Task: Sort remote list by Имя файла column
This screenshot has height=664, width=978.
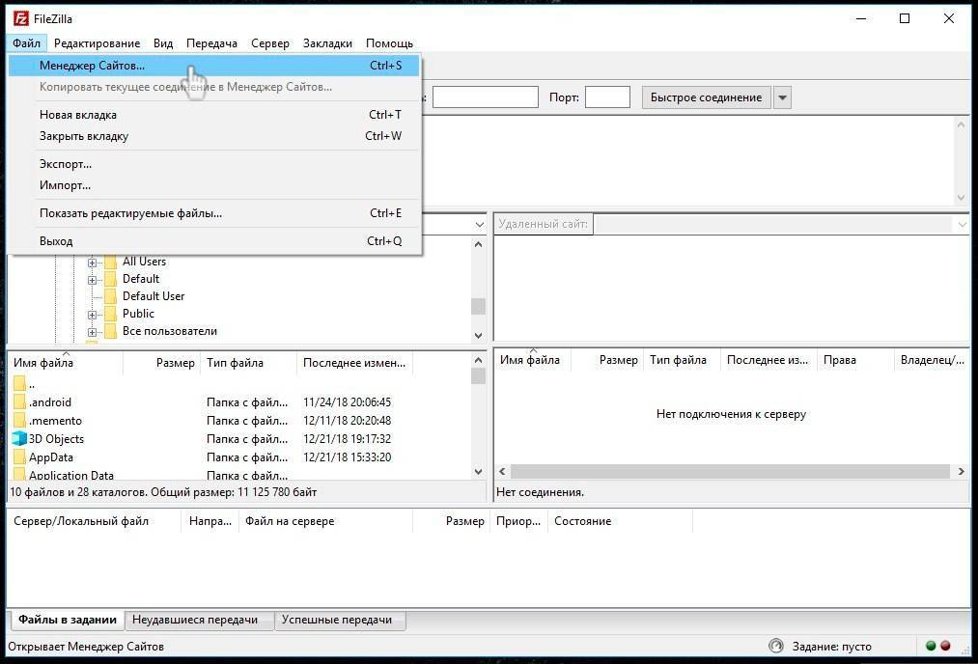Action: (x=533, y=360)
